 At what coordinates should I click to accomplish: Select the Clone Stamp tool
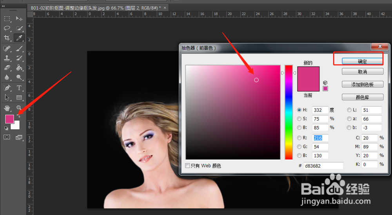pyautogui.click(x=7, y=58)
